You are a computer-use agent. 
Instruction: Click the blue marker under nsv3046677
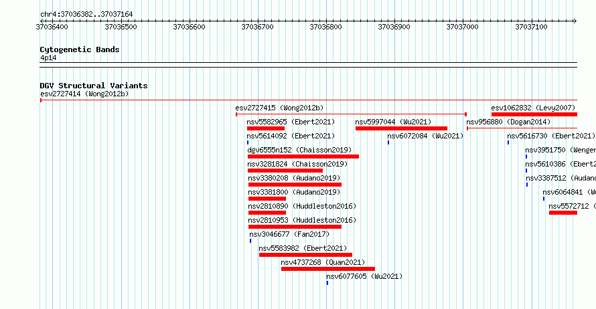click(250, 241)
